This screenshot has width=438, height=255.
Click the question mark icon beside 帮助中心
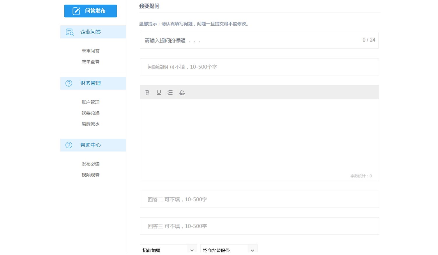point(69,145)
